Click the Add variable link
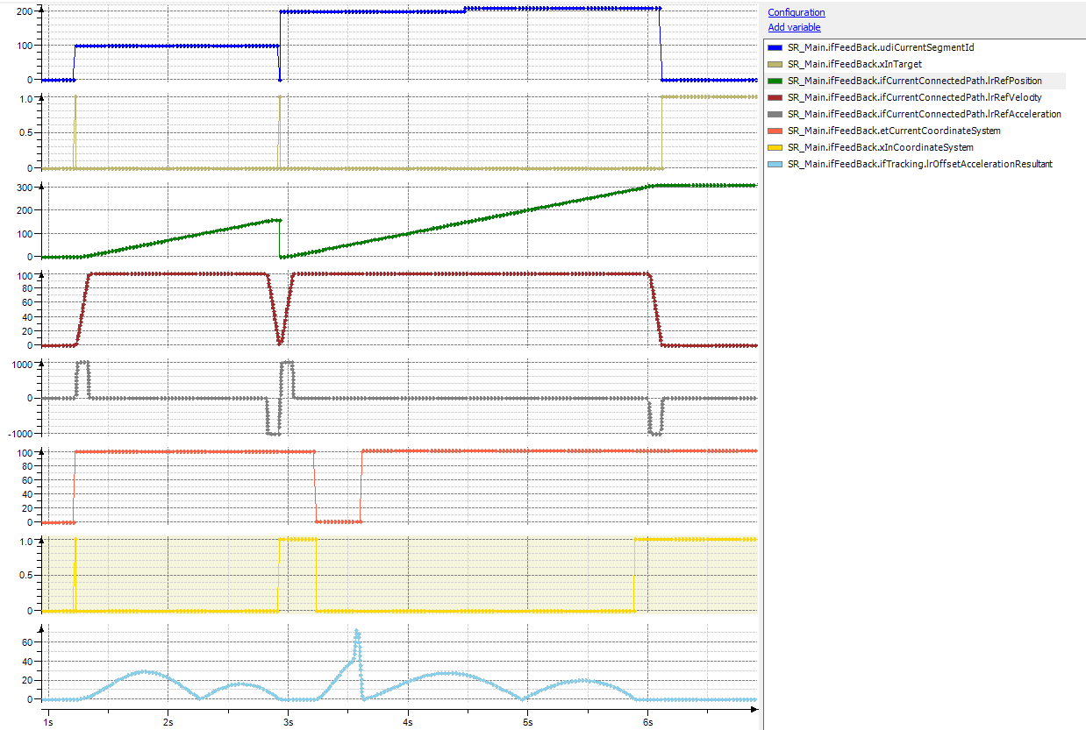The image size is (1086, 730). click(795, 27)
